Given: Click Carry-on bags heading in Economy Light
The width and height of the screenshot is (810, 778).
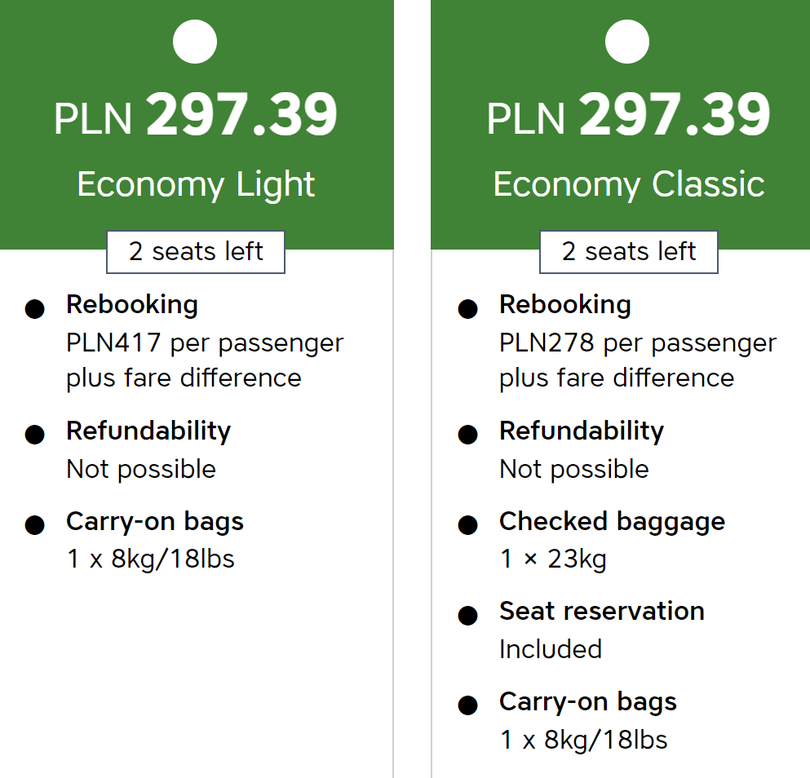Looking at the screenshot, I should click(155, 522).
